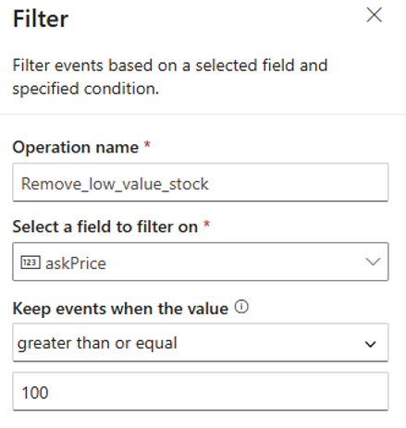Click the filter description text
406x428 pixels.
click(170, 77)
